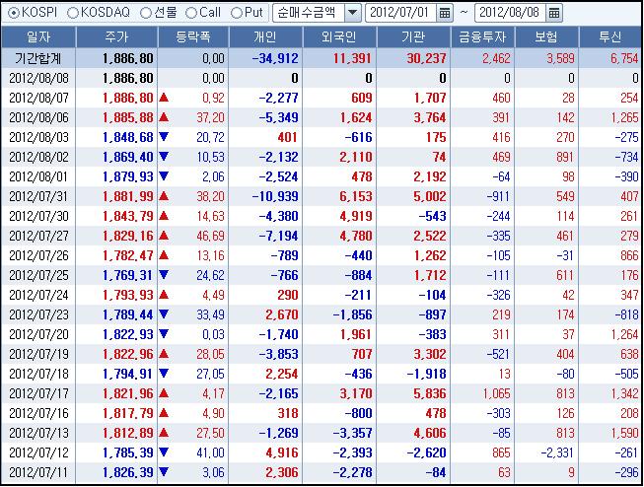
Task: Click the up arrow on the 2012/07/13 row
Action: 164,433
